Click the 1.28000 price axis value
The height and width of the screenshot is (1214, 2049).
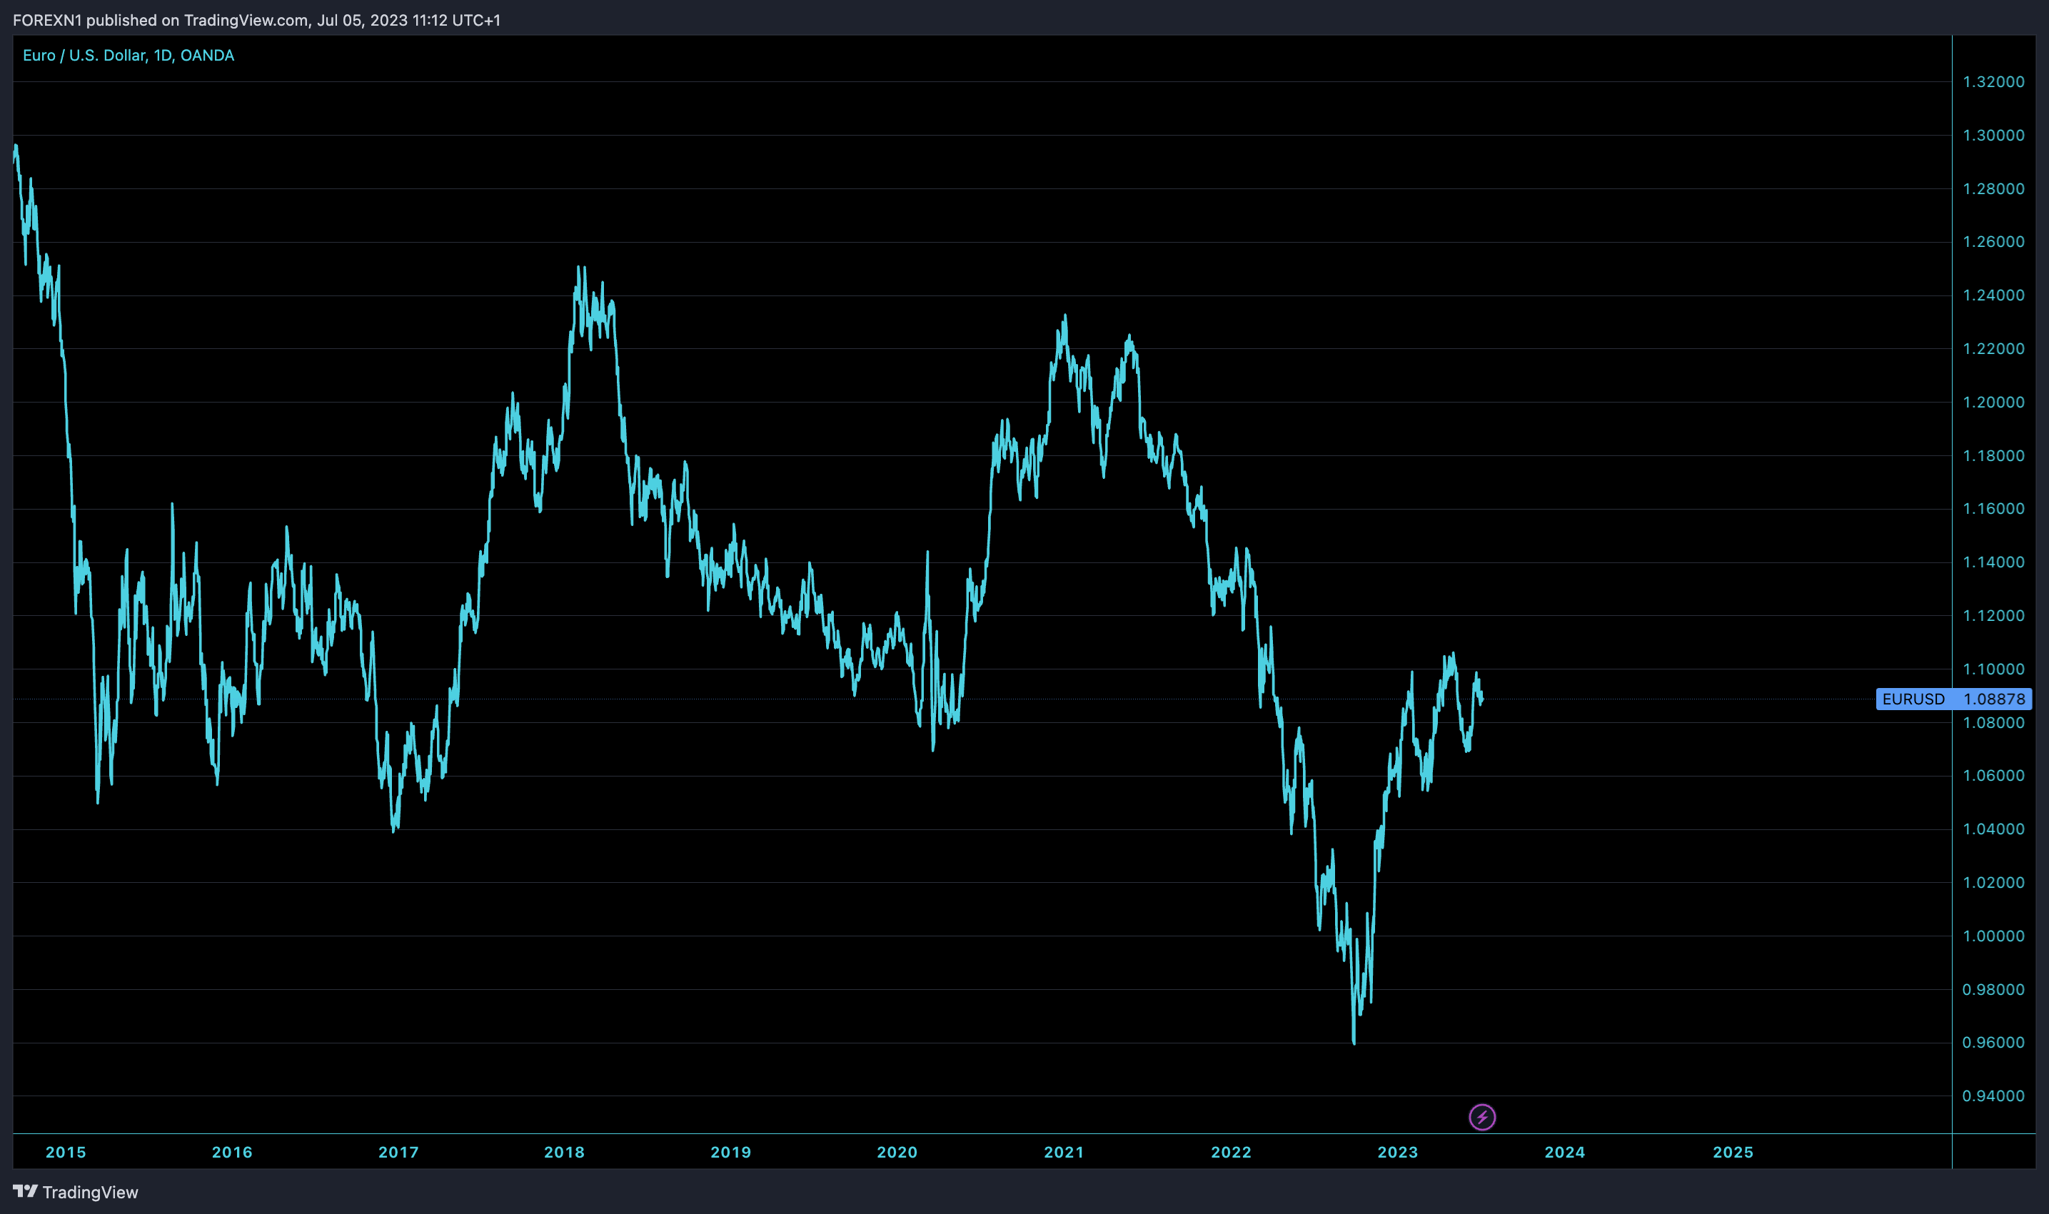[x=1993, y=189]
